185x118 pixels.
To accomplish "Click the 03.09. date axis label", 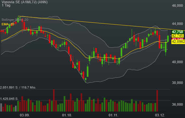I will pos(25,115).
